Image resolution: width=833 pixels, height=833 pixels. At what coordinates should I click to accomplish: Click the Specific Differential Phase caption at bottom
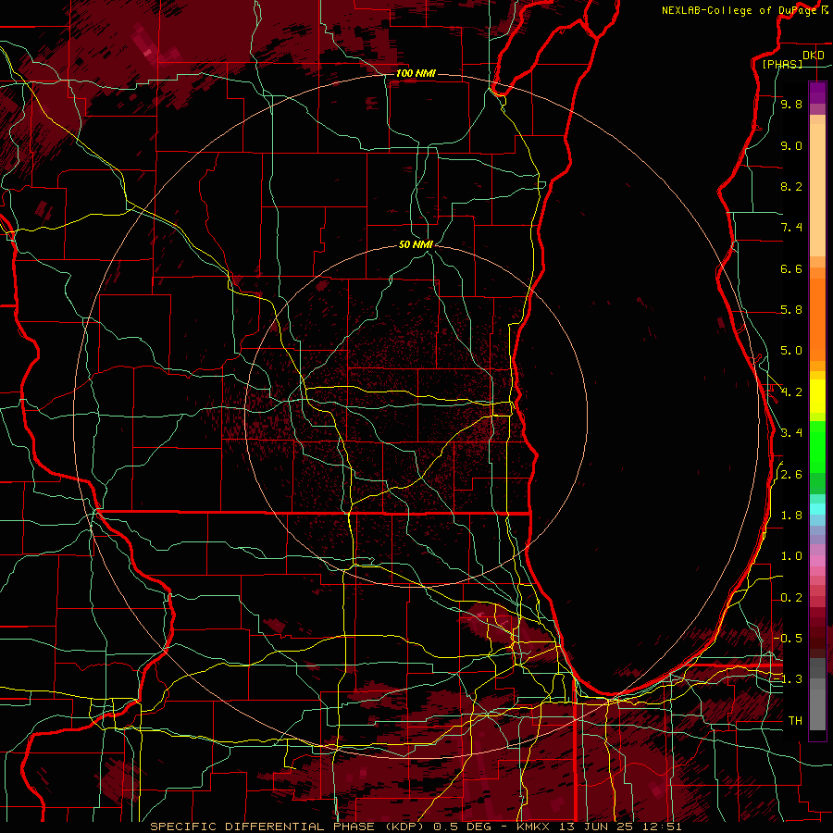[416, 827]
